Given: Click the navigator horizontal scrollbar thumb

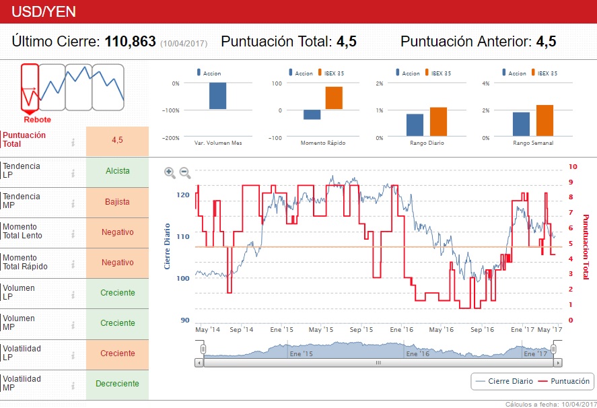Looking at the screenshot, I should (x=378, y=363).
